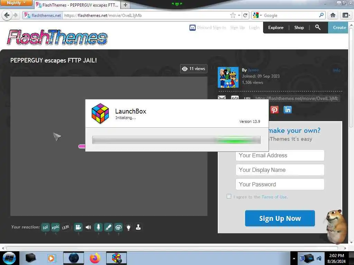Click the light bulb idea reaction icon
This screenshot has height=265, width=354.
coord(129,227)
